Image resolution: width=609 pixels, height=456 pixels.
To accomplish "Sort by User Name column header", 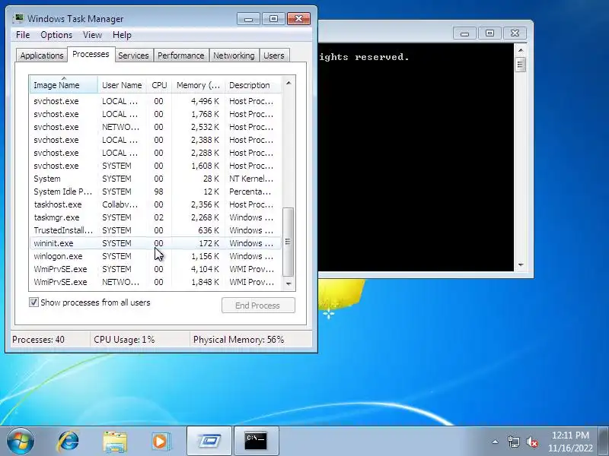I will tap(122, 85).
